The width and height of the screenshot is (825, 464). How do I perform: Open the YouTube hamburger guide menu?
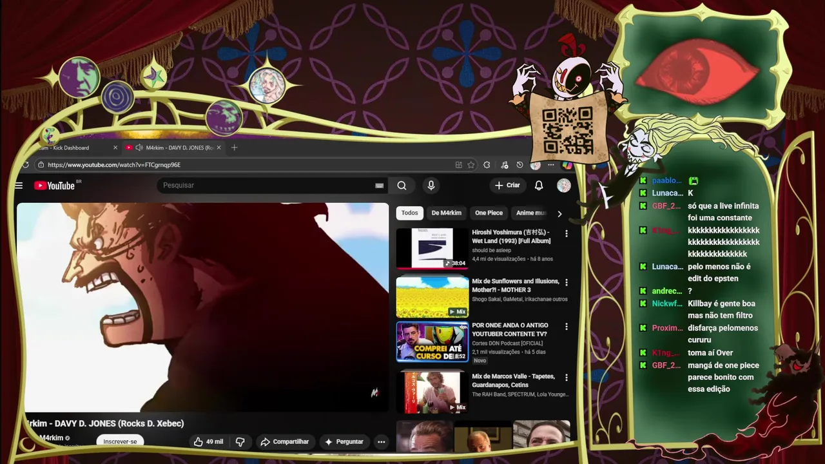tap(19, 186)
